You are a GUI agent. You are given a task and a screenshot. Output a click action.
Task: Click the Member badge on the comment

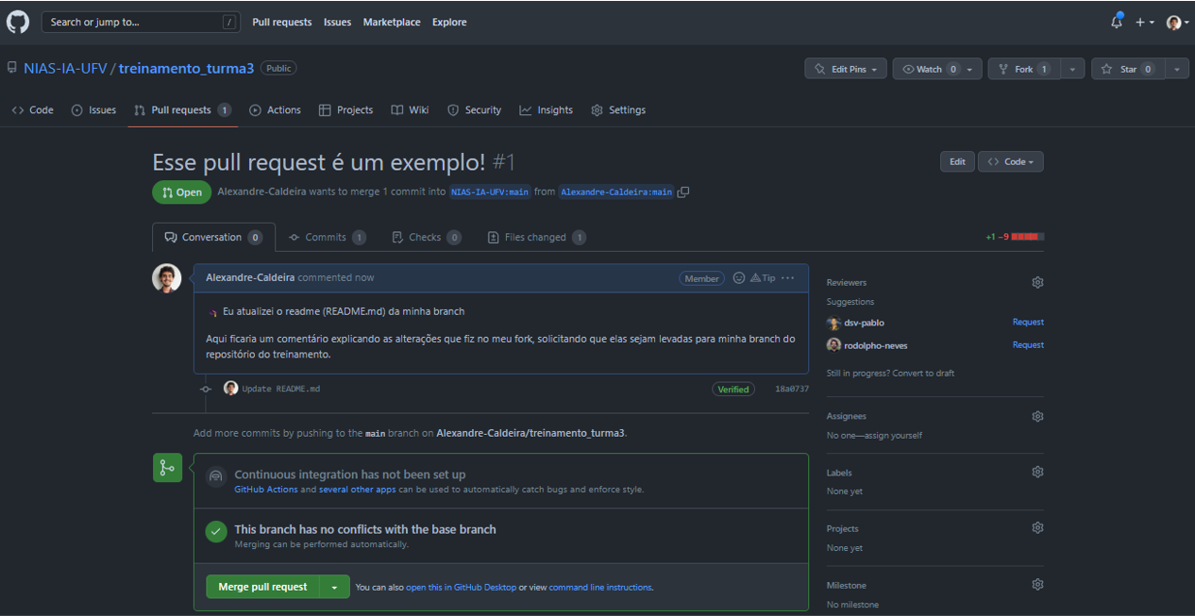pyautogui.click(x=701, y=278)
